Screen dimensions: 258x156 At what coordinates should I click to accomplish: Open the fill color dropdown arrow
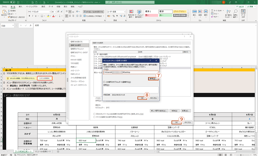(x=51, y=16)
